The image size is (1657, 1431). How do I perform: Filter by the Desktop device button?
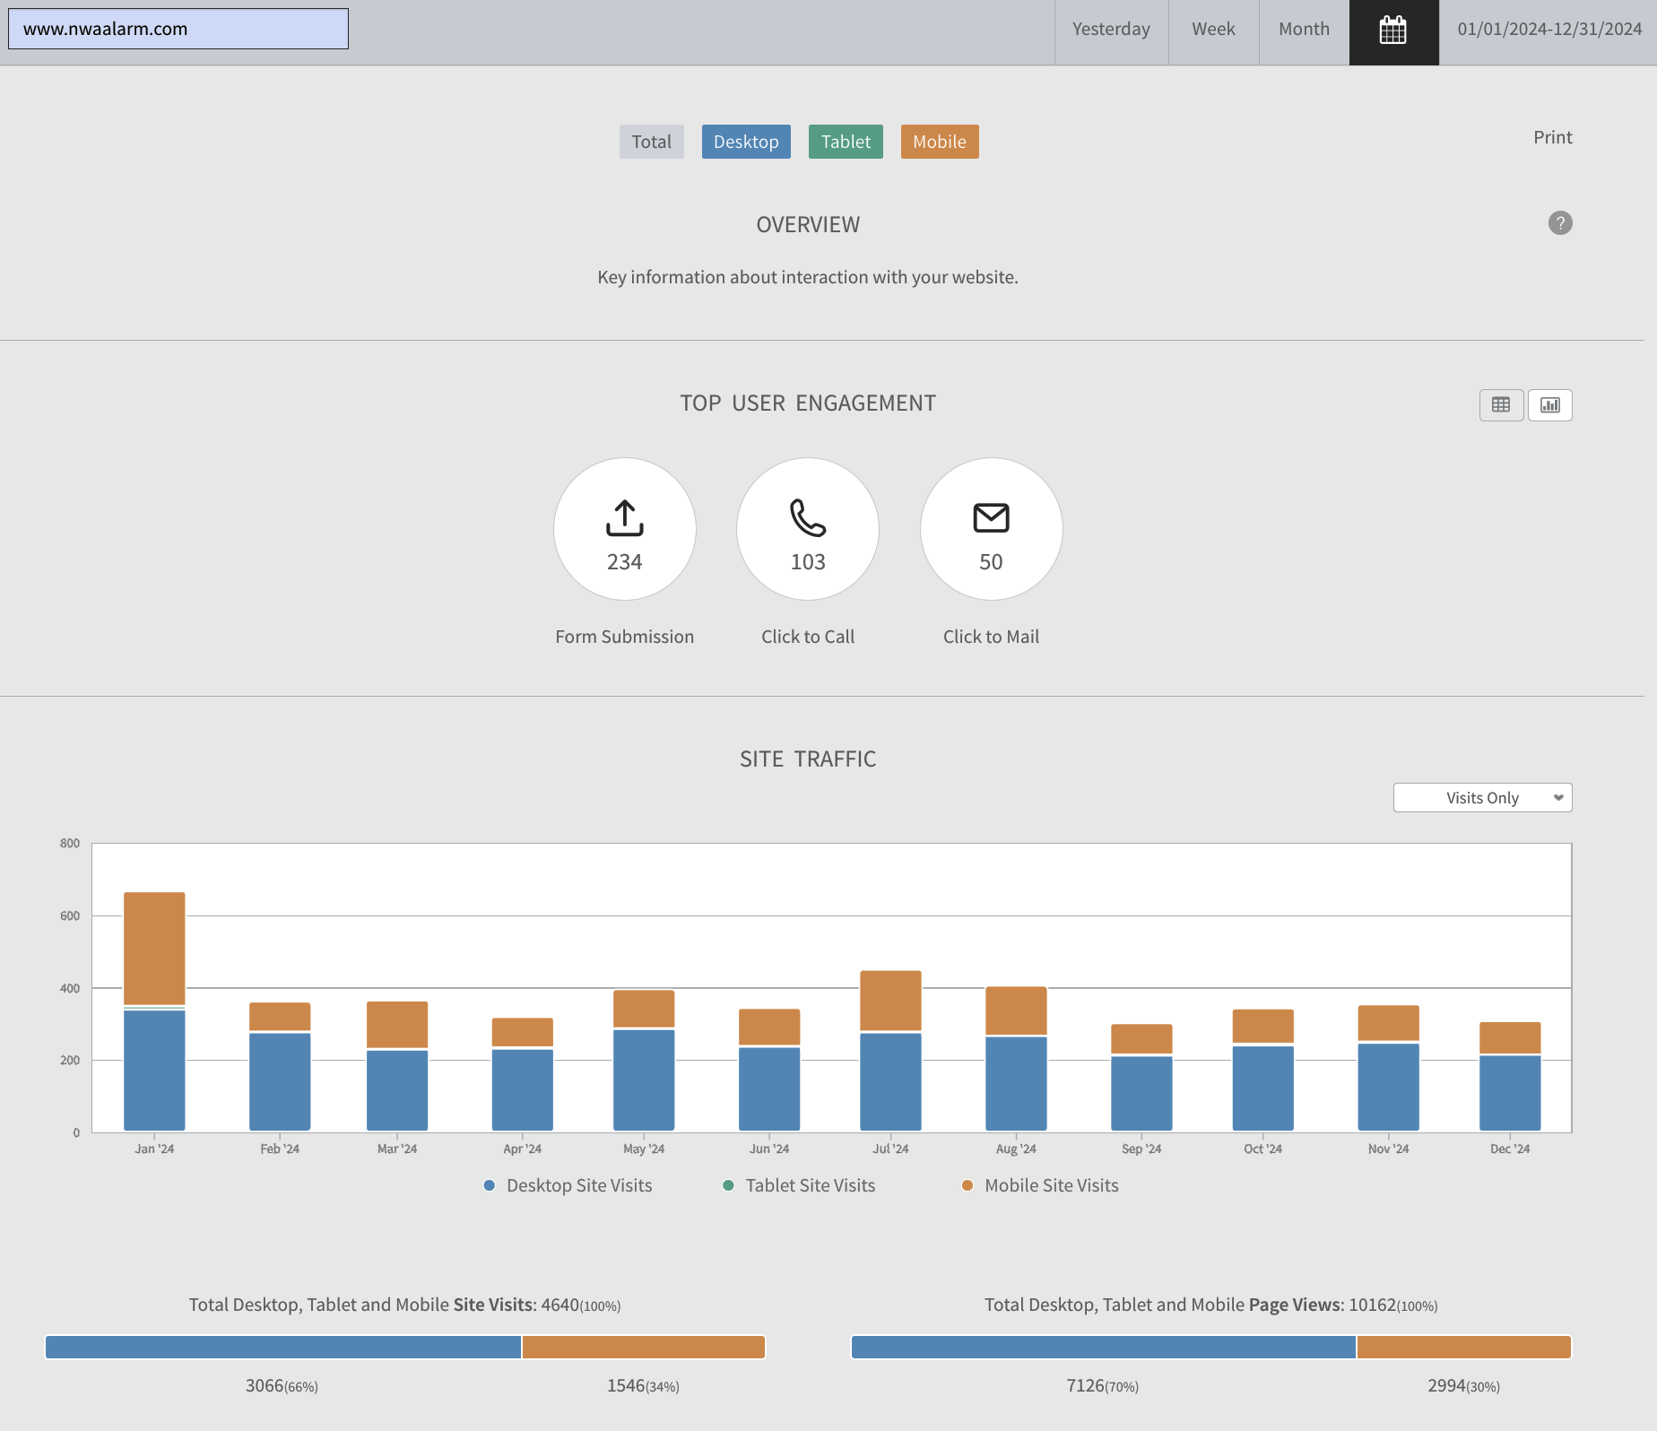click(746, 142)
